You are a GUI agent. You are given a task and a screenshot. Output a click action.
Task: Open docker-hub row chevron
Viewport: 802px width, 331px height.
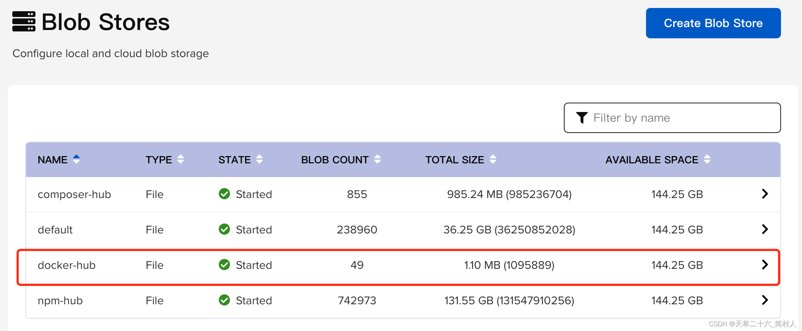pos(764,265)
